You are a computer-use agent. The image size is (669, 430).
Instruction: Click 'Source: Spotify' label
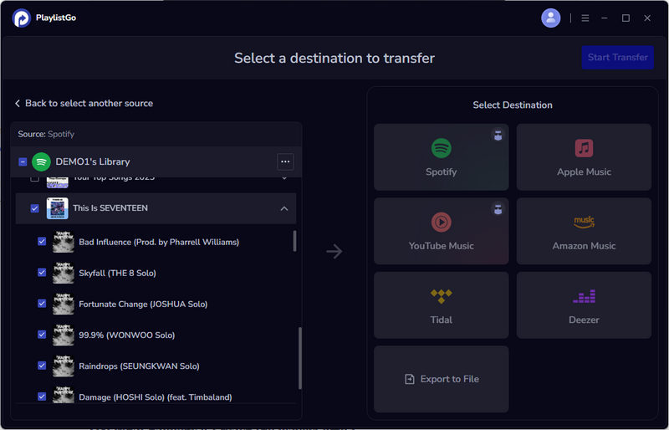coord(46,134)
